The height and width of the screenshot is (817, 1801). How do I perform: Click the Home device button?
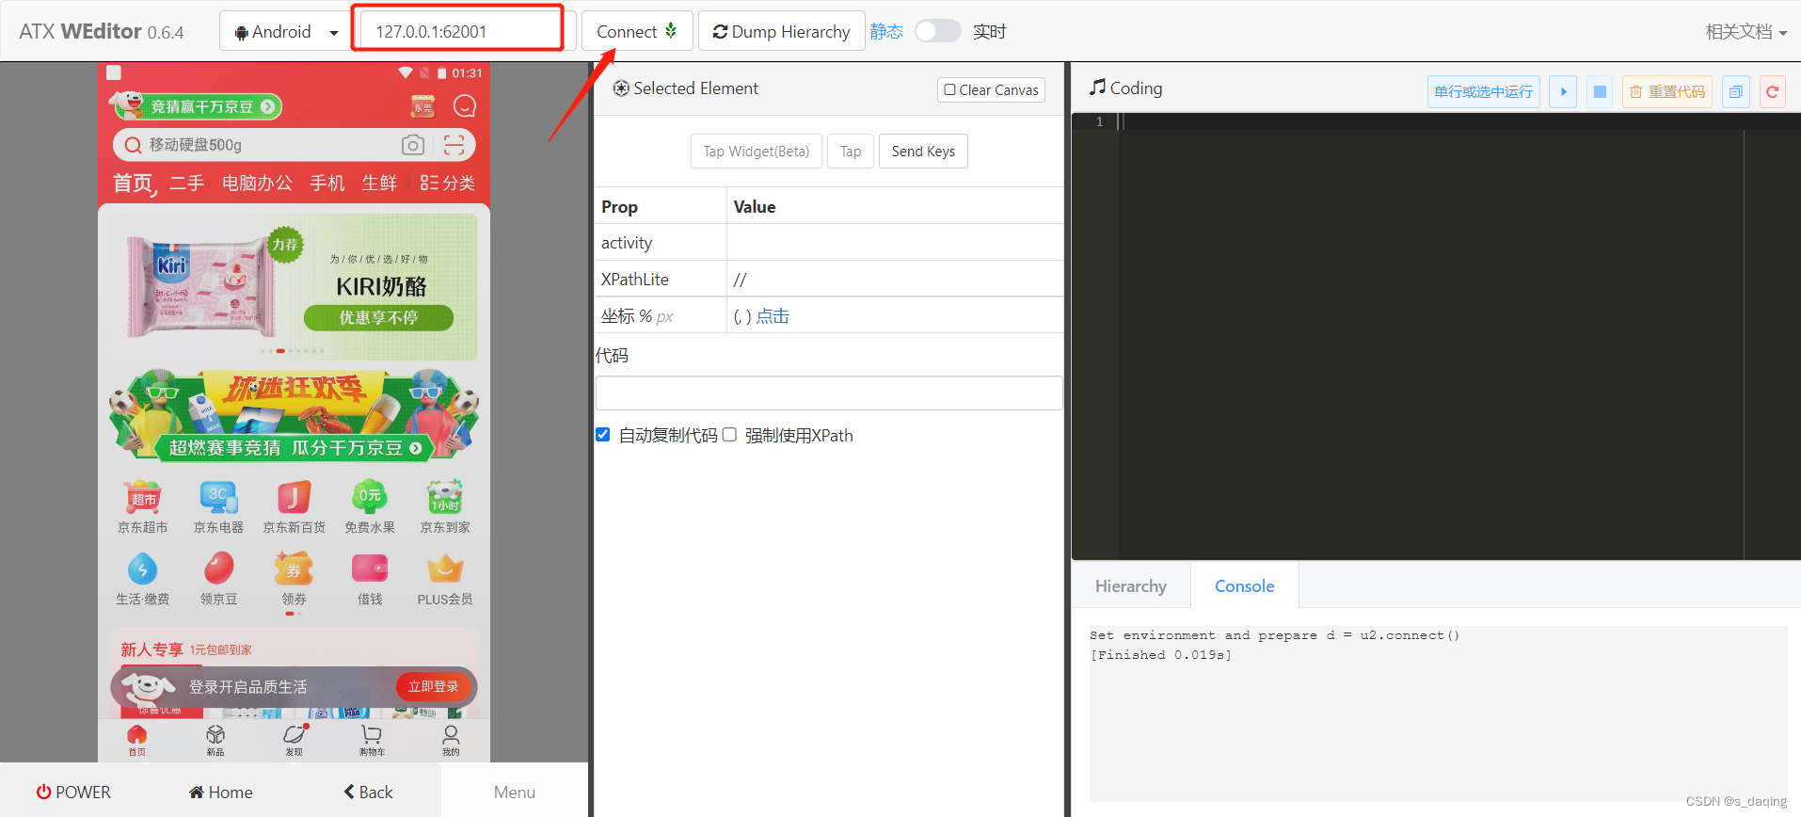pyautogui.click(x=220, y=792)
